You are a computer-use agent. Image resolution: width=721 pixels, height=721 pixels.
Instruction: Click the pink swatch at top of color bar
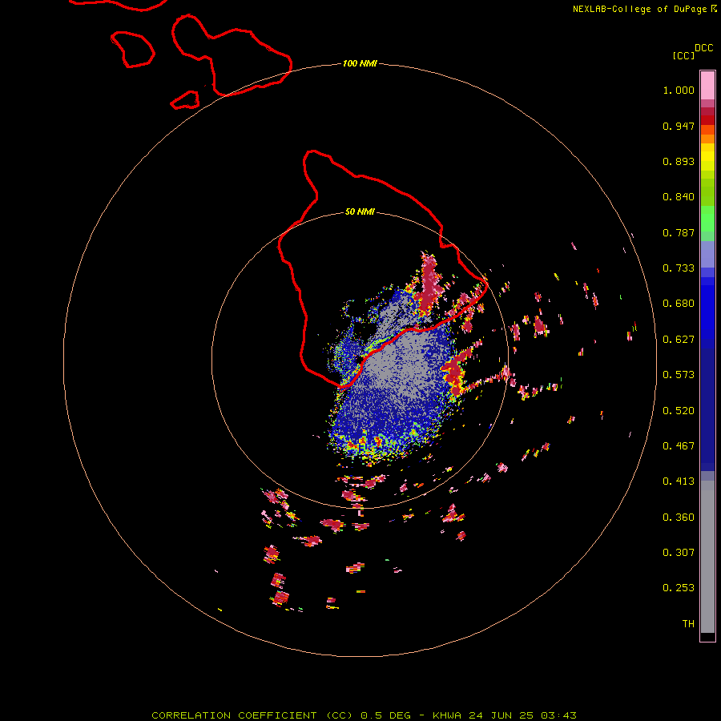(707, 86)
